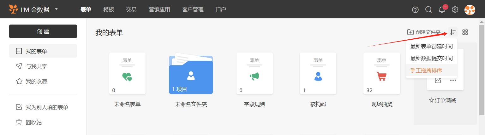Open the 字段规则 form card thumbnail
This screenshot has height=135, width=485.
(x=254, y=73)
